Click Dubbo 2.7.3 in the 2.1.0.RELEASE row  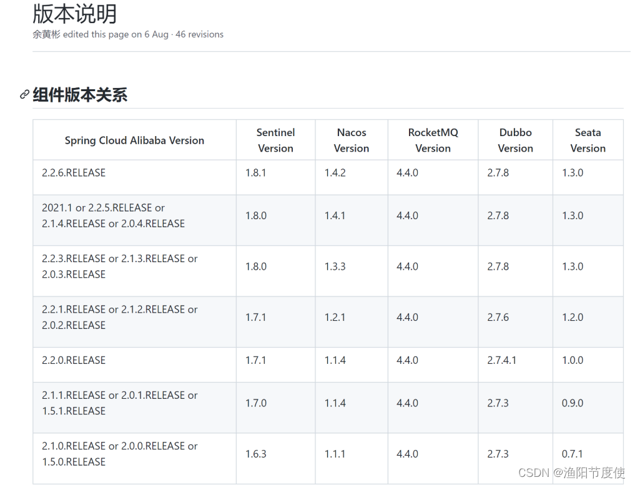coord(498,454)
